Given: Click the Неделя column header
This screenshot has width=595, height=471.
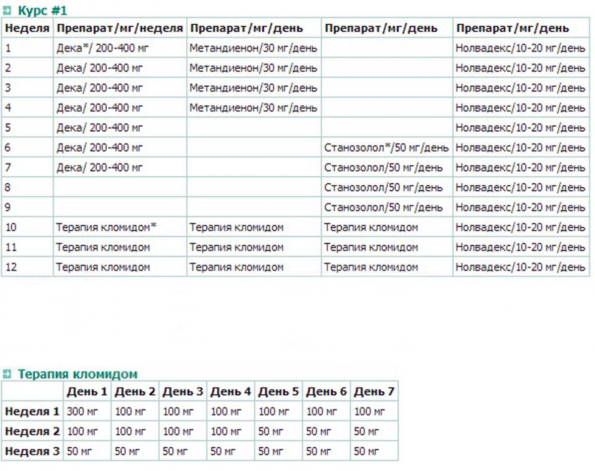Looking at the screenshot, I should click(x=27, y=28).
